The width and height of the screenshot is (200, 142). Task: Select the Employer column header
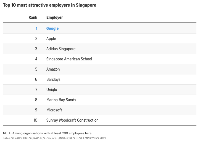(x=54, y=17)
